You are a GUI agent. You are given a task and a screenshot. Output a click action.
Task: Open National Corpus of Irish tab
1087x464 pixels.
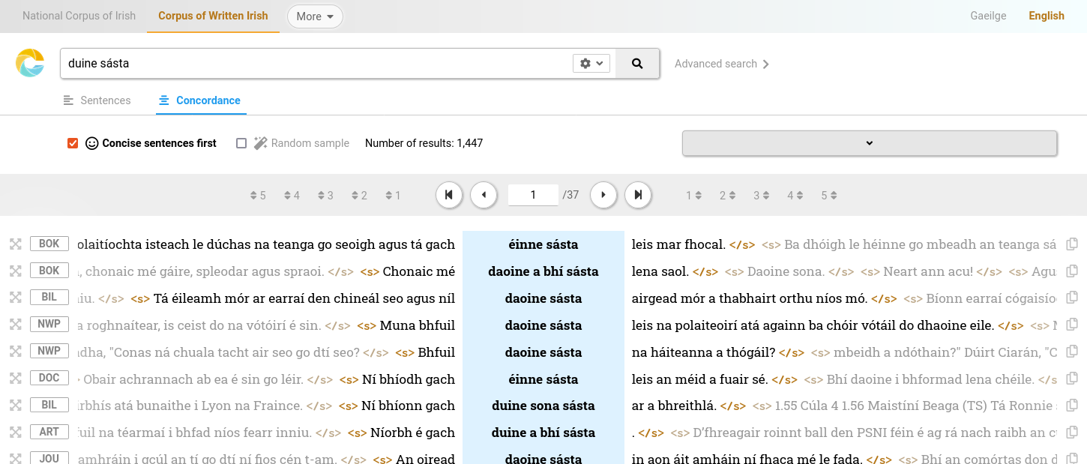79,16
